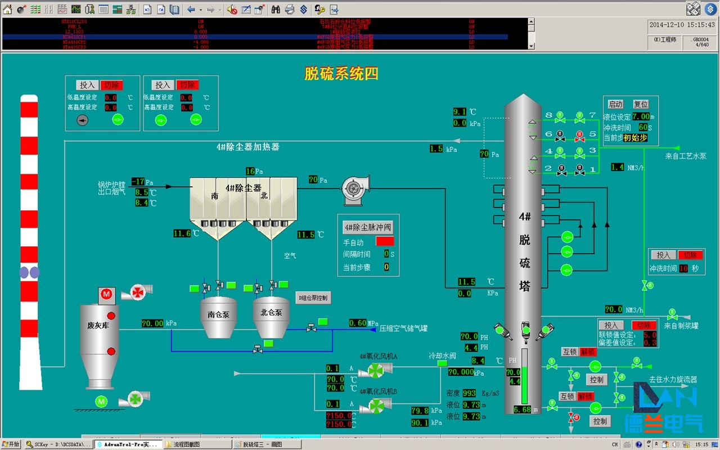Click the 复位 reset button
This screenshot has width=720, height=450.
click(x=641, y=104)
